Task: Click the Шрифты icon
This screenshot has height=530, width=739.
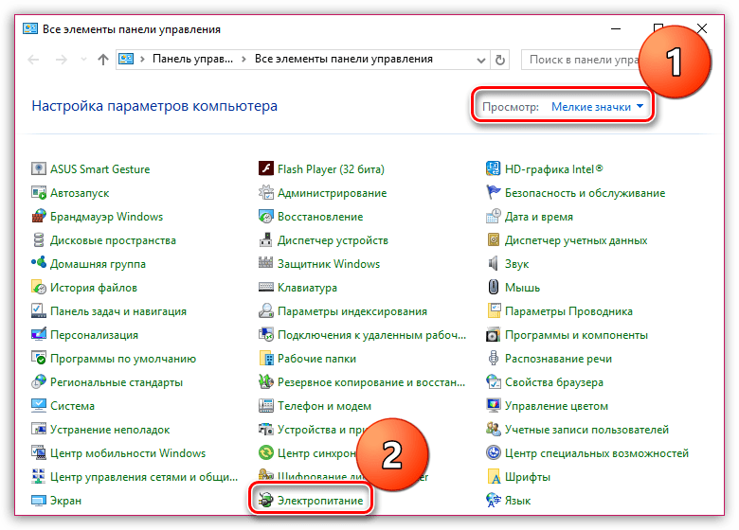Action: 493,476
